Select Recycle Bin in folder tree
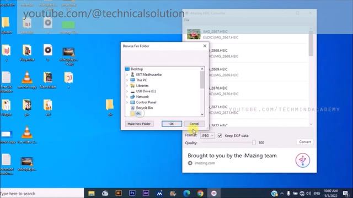353x198 pixels. pos(145,108)
